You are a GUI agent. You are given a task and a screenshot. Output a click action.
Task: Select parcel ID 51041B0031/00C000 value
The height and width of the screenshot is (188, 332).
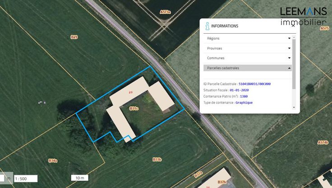(x=254, y=84)
